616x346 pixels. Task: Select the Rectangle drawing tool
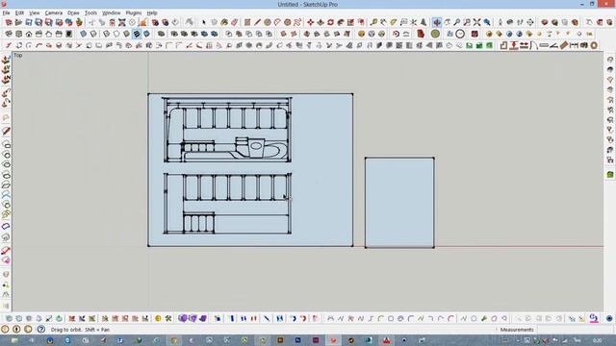tap(247, 22)
